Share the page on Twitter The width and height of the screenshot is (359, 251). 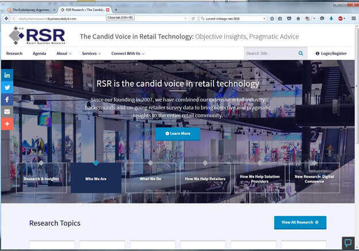[7, 87]
